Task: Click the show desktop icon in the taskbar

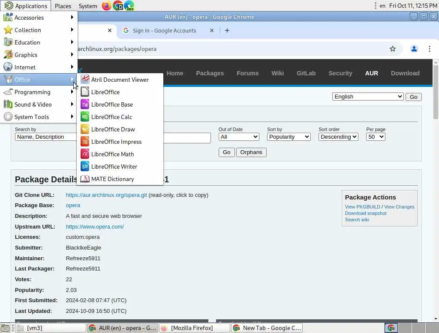Action: 5,328
